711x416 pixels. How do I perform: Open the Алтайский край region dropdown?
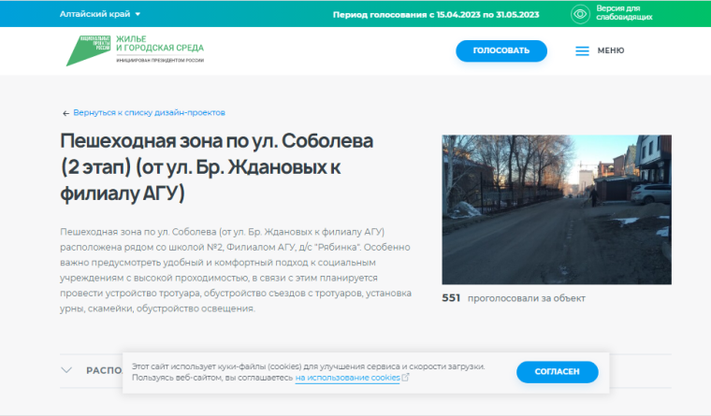click(x=100, y=14)
